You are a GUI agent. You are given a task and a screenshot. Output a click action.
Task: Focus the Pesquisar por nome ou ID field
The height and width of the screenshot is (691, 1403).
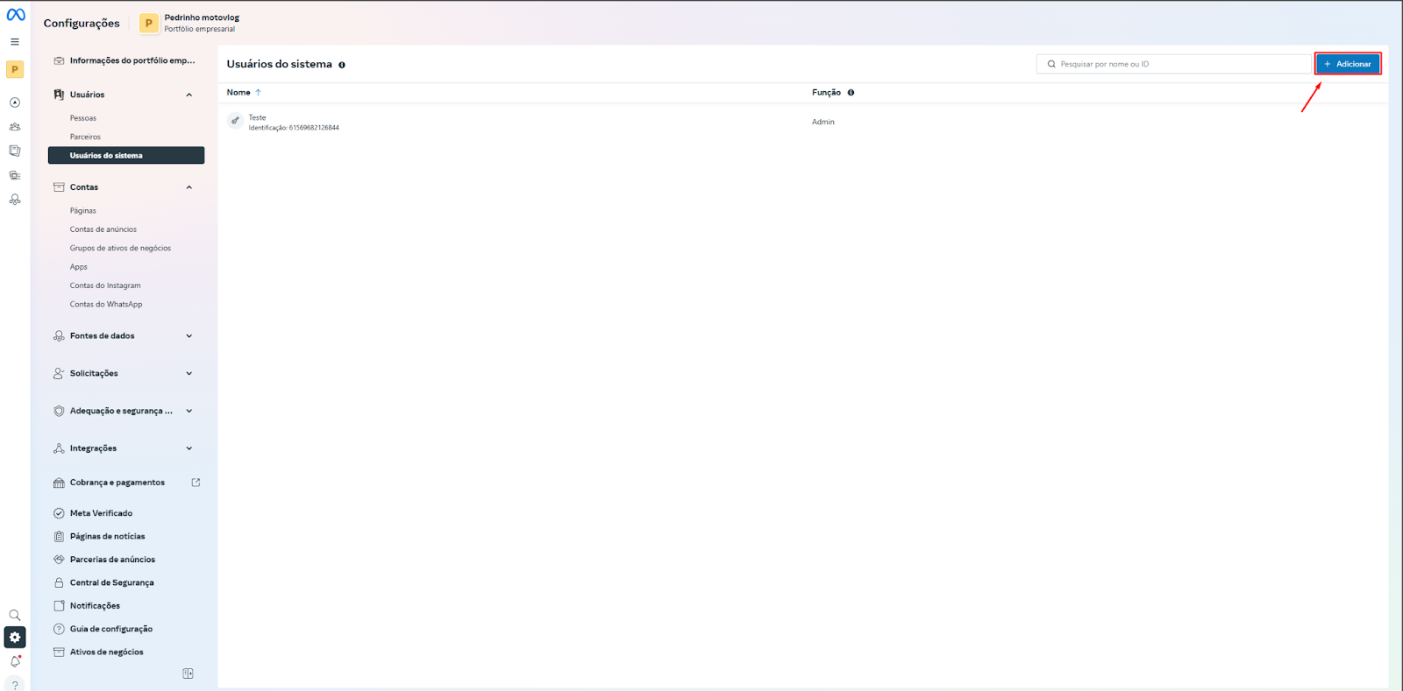pyautogui.click(x=1179, y=64)
